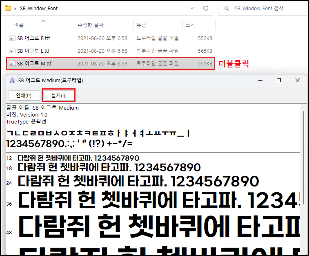Click the 트루타입 글꼴 파일 type of SB 어그로 B.ttf
The image size is (309, 256).
point(158,38)
